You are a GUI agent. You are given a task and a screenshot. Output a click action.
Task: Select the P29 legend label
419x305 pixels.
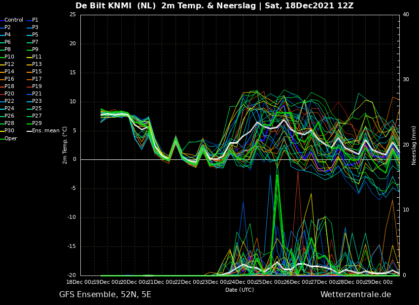click(37, 123)
